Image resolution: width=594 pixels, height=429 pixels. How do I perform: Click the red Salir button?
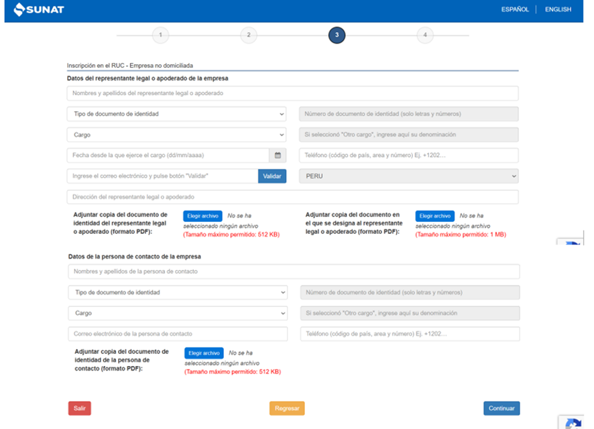[79, 408]
